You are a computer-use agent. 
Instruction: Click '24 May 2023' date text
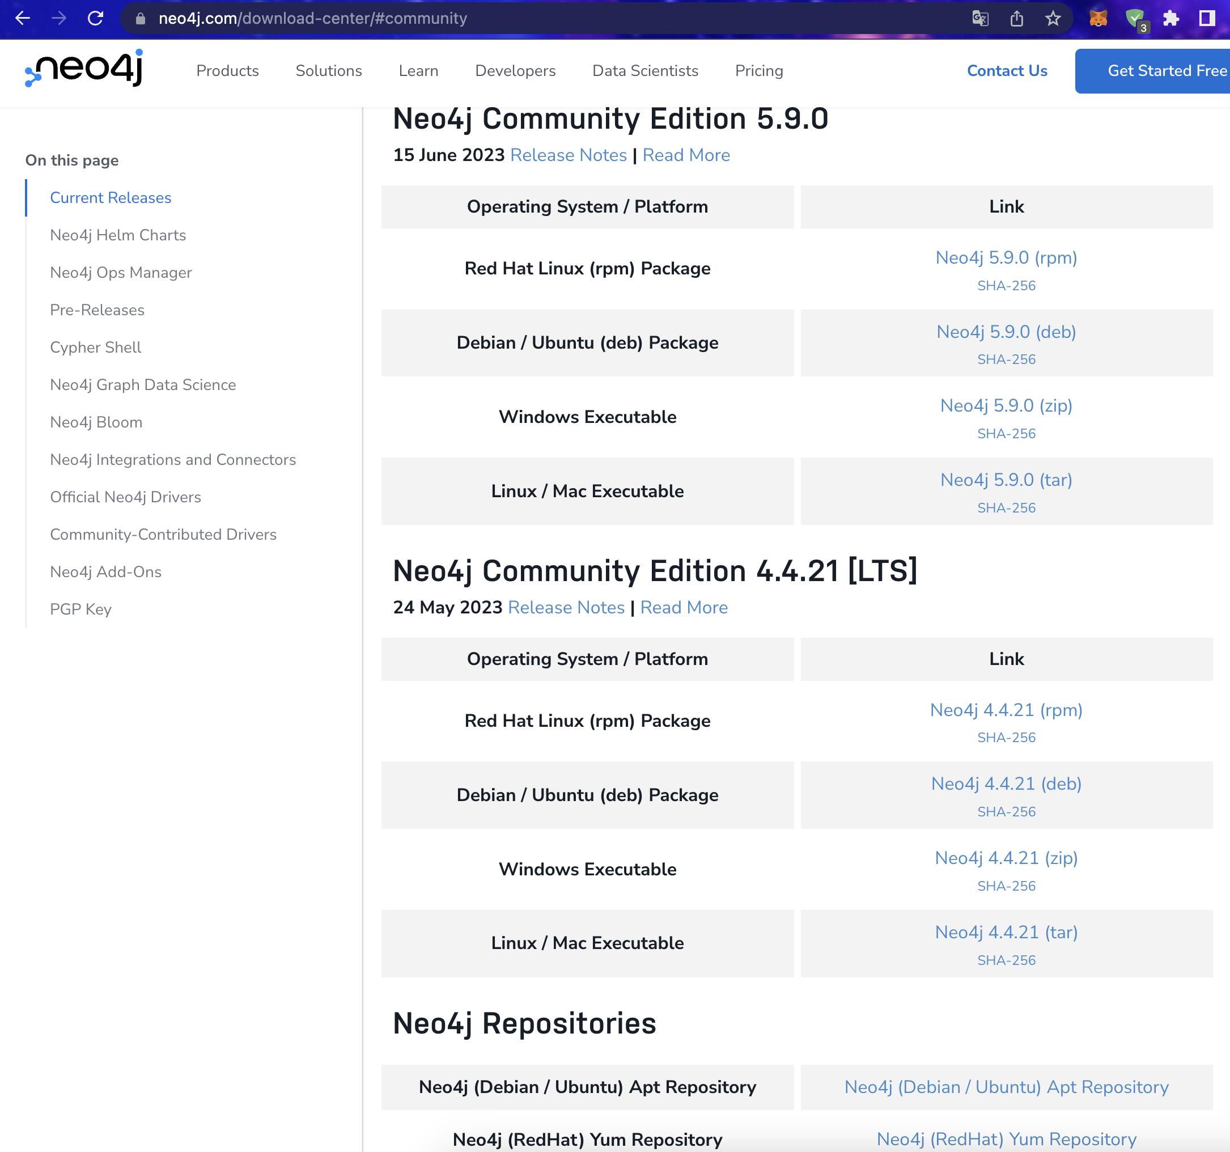pos(448,608)
